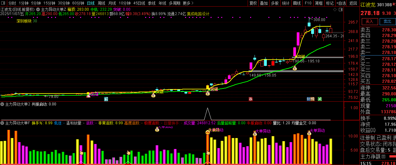Select the 日线 daily period
Viewport: 396px width, 165px height.
91,3
